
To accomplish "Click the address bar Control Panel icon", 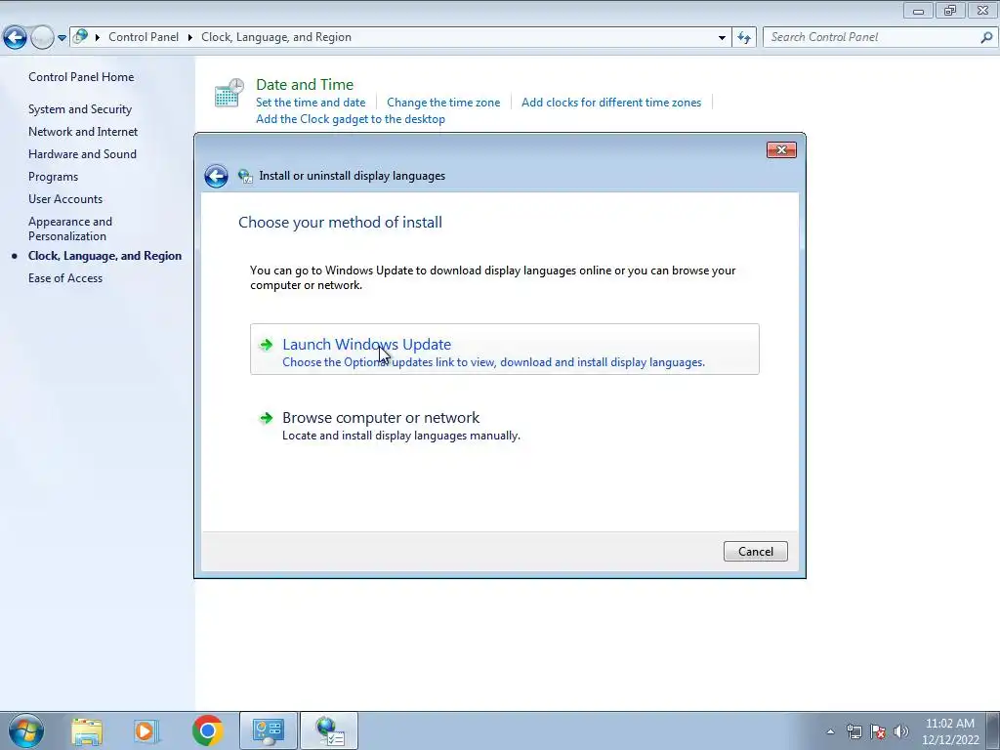I will pyautogui.click(x=80, y=37).
